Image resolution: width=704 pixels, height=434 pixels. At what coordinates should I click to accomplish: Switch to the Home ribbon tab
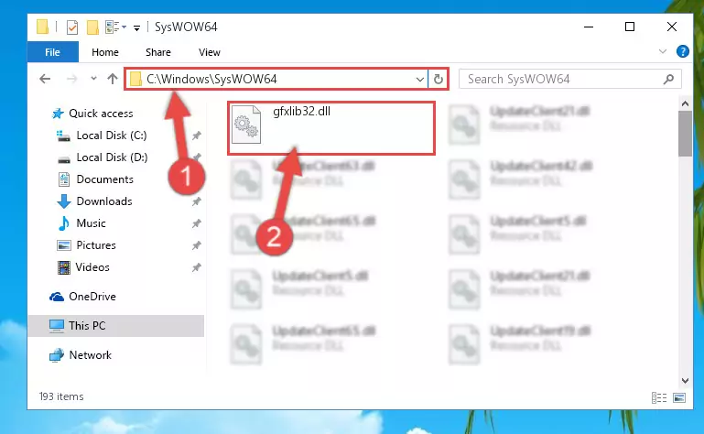(105, 52)
